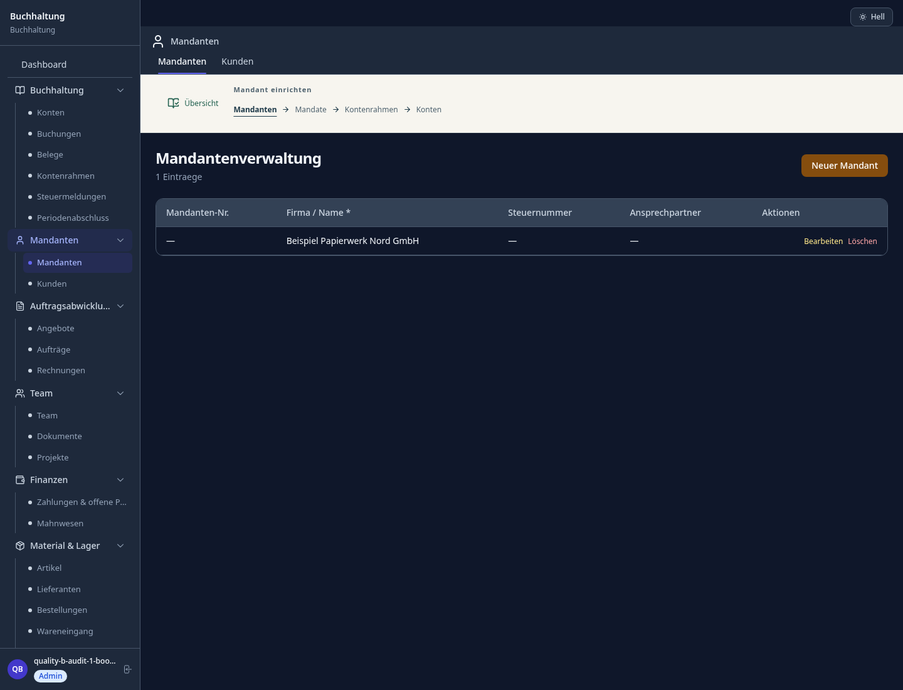Open Artikel in the sidebar
This screenshot has width=903, height=690.
click(78, 568)
